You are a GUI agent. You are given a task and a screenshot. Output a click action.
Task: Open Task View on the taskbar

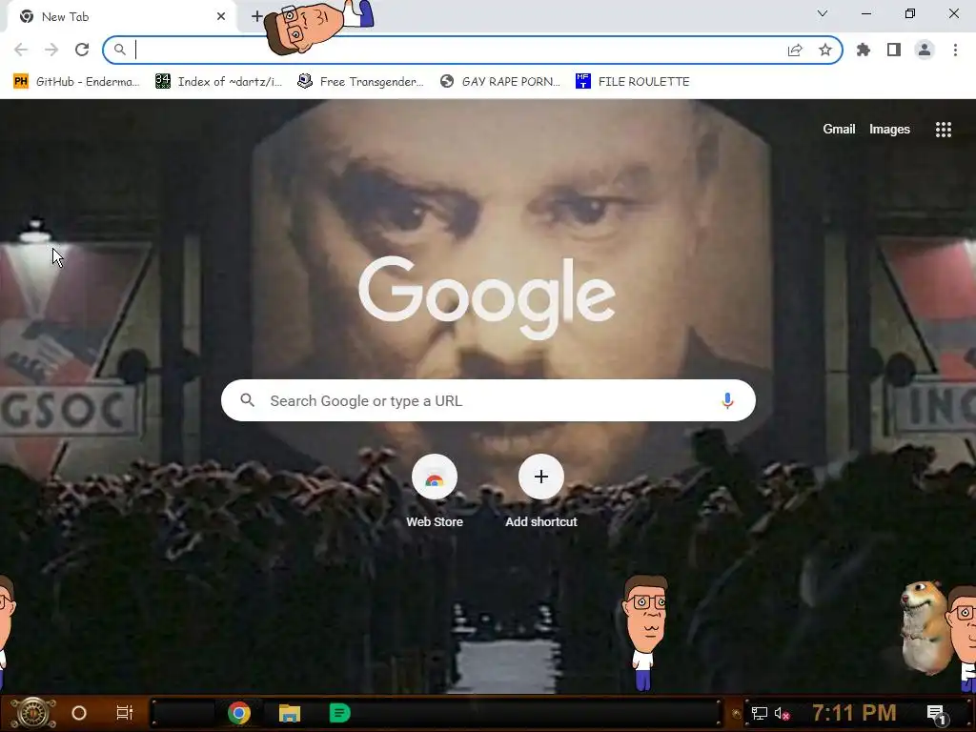125,713
